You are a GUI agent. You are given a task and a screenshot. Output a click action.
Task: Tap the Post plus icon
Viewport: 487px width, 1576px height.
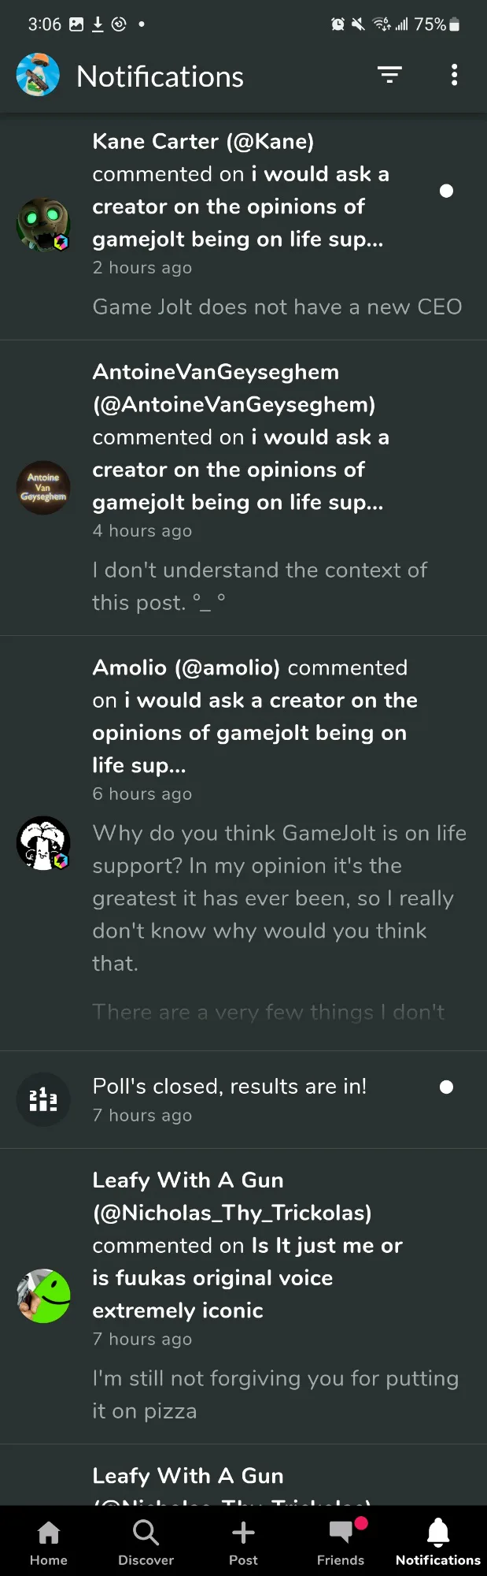[243, 1542]
